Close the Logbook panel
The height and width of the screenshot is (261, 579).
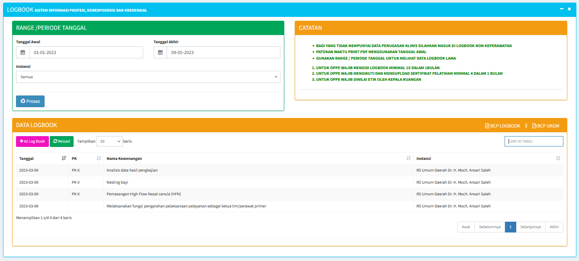click(x=569, y=9)
